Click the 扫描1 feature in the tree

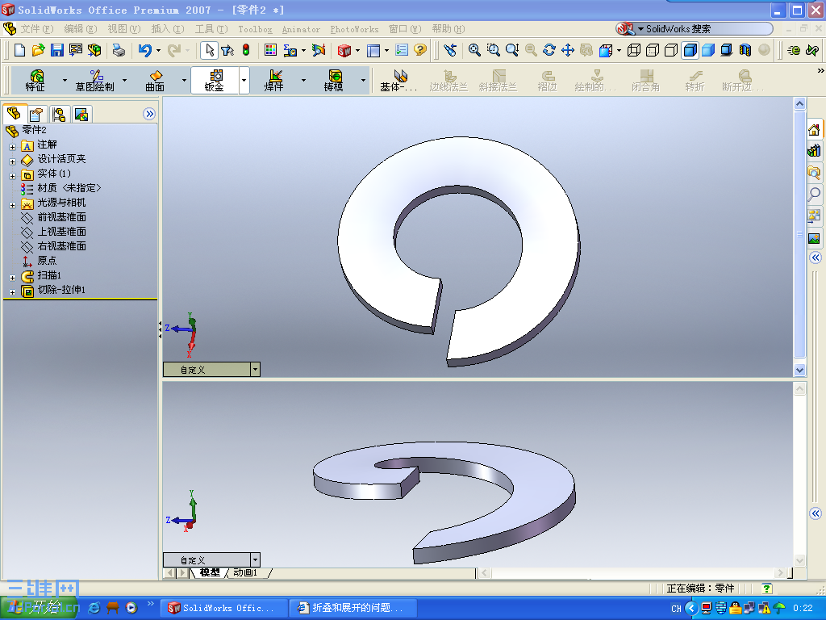[47, 275]
